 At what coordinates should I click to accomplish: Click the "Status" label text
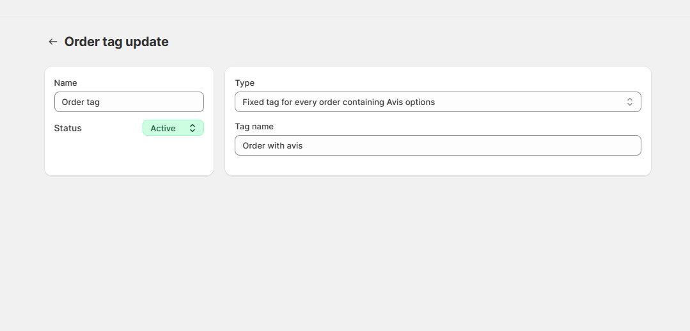coord(68,128)
